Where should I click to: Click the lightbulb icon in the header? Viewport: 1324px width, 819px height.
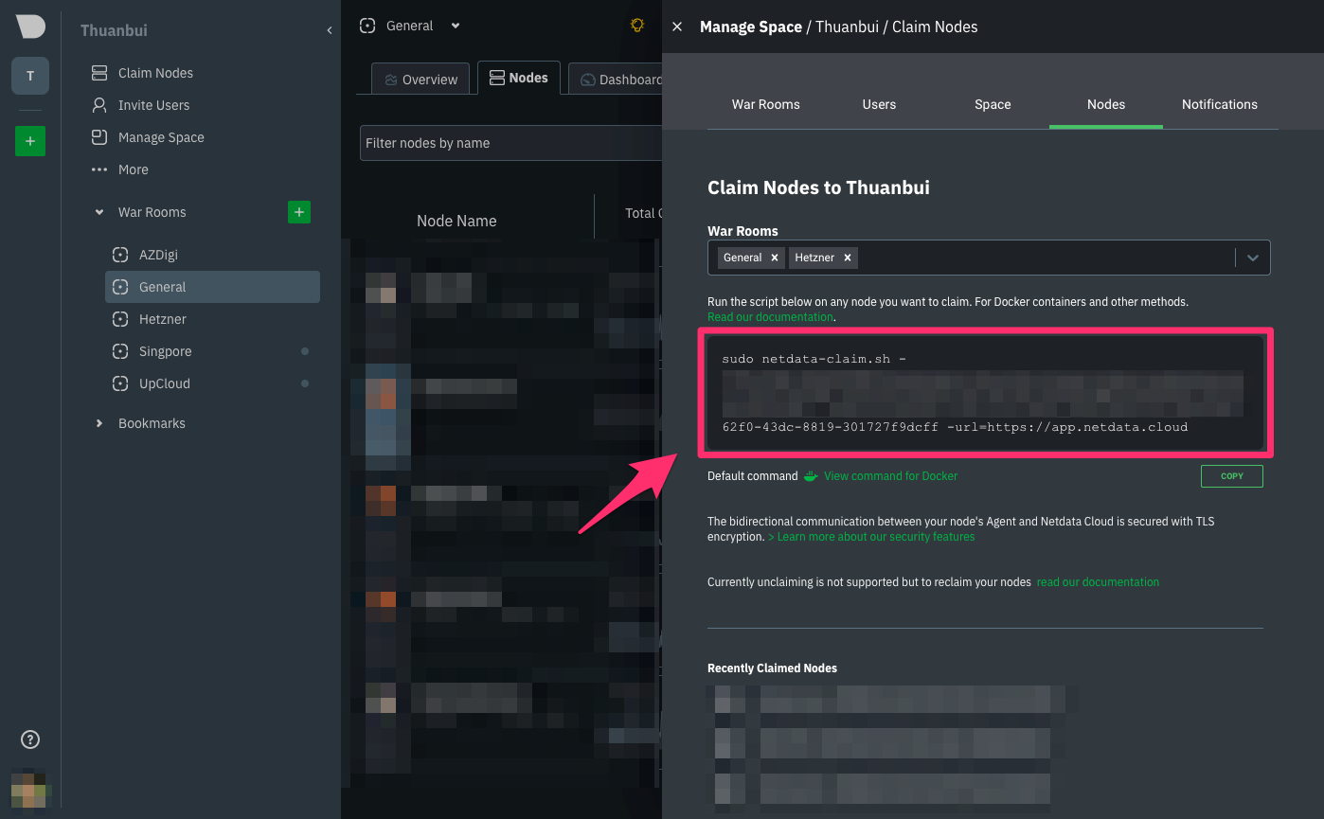(637, 26)
